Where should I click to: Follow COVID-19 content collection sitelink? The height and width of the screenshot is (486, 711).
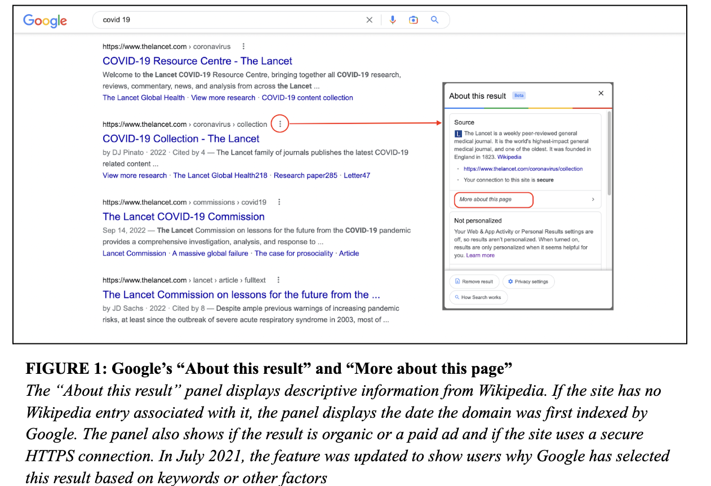pos(308,98)
